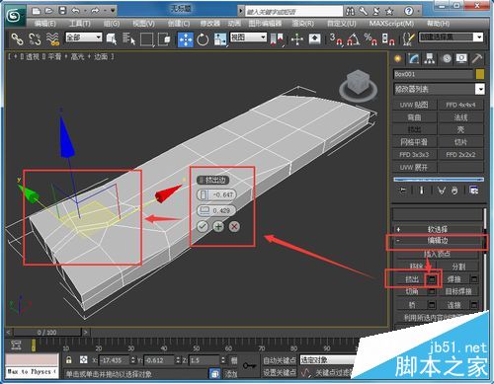Activate the Select and Scale tool
Viewport: 494px width, 384px height.
[x=220, y=39]
